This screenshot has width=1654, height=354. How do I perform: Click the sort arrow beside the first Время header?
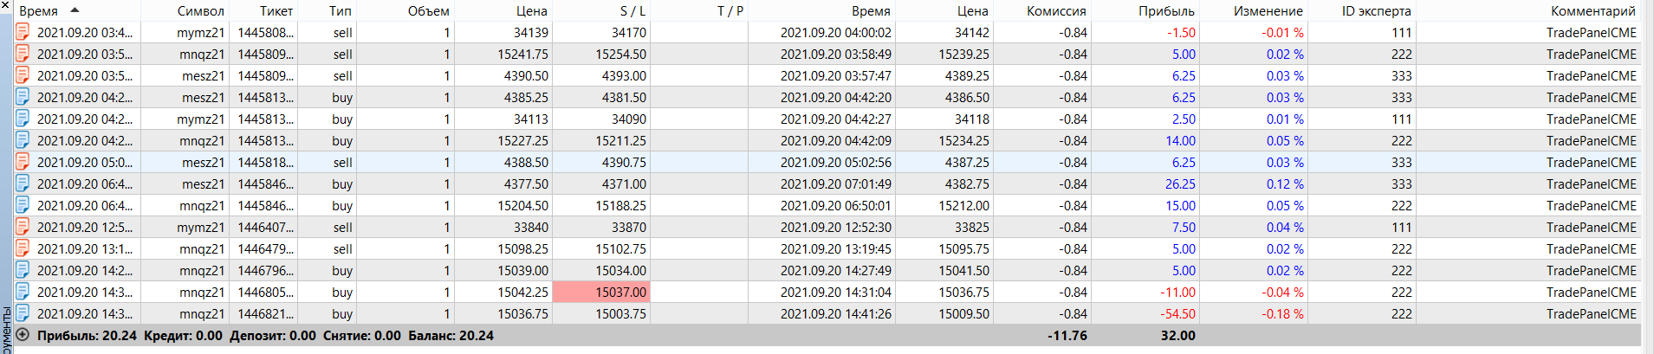tap(75, 10)
